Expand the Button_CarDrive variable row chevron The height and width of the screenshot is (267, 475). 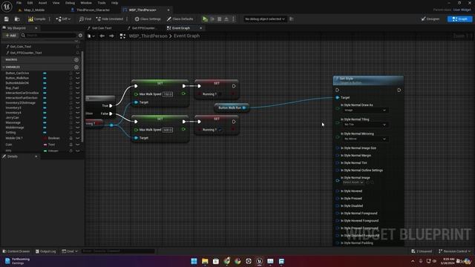click(x=78, y=73)
